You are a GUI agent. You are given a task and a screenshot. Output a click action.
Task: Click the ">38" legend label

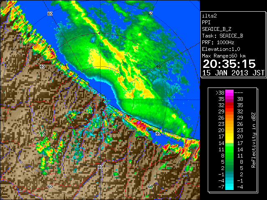(x=220, y=93)
